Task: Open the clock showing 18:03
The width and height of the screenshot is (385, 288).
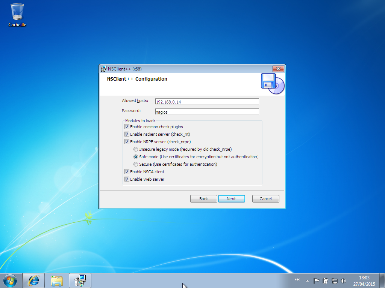Action: 364,281
